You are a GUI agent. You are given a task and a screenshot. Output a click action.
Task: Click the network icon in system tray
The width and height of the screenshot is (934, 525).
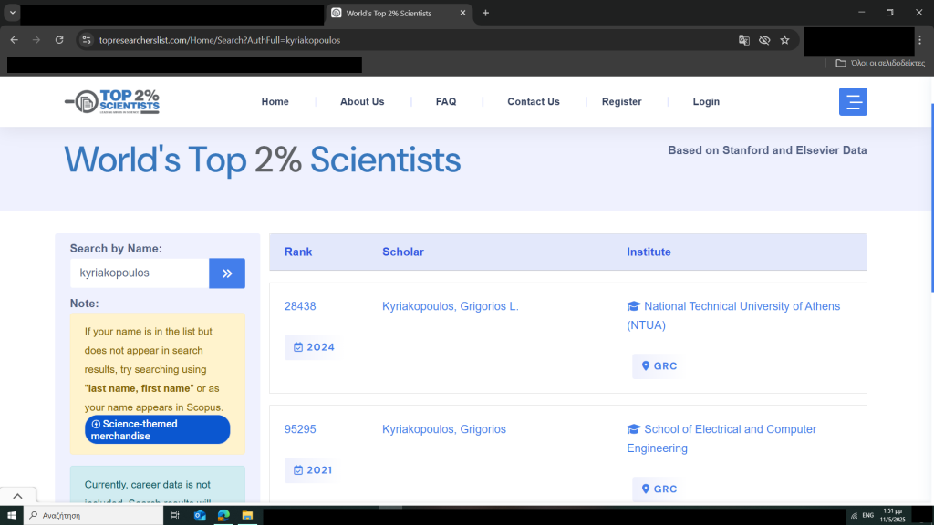pyautogui.click(x=854, y=516)
